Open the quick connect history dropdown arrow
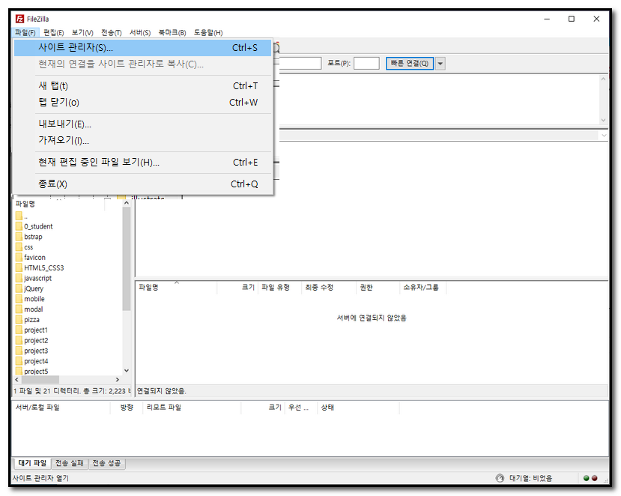 [440, 64]
